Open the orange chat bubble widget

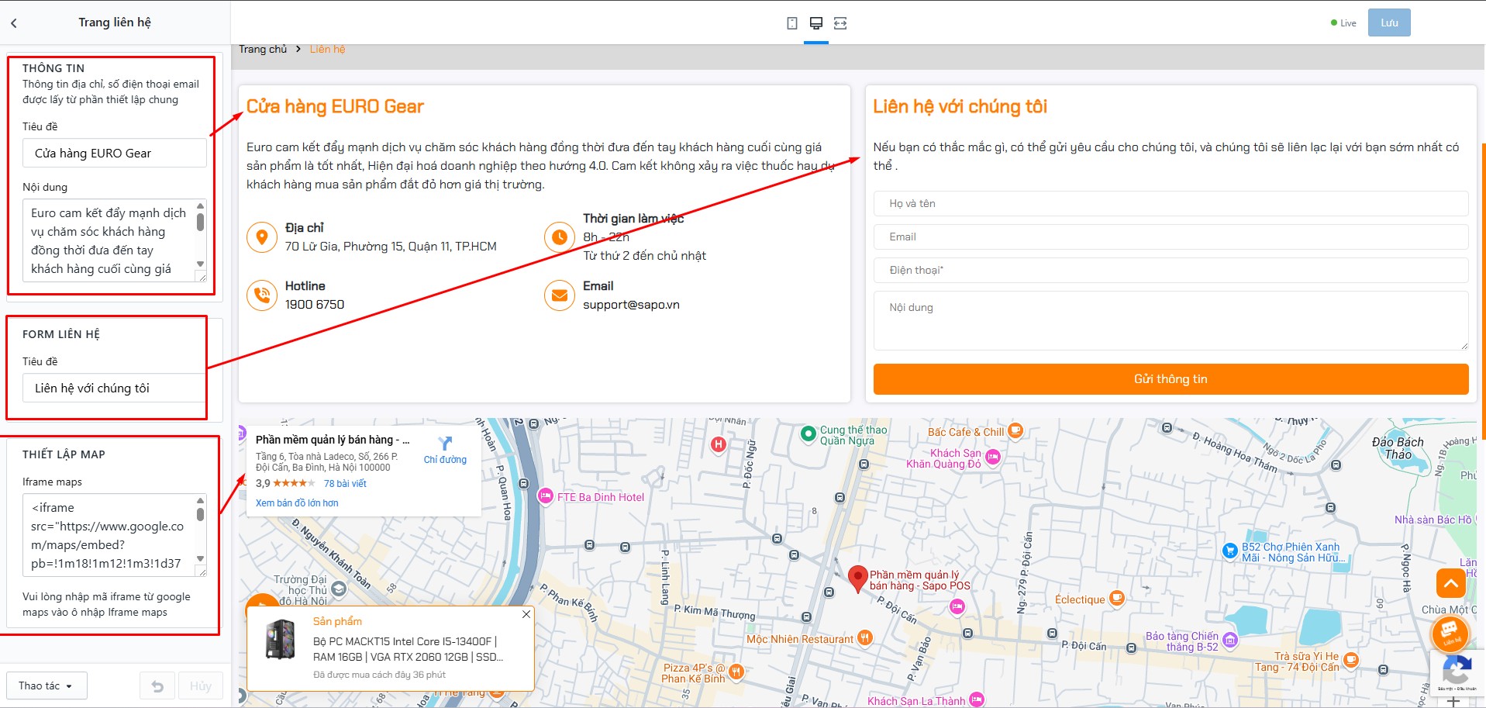1450,633
